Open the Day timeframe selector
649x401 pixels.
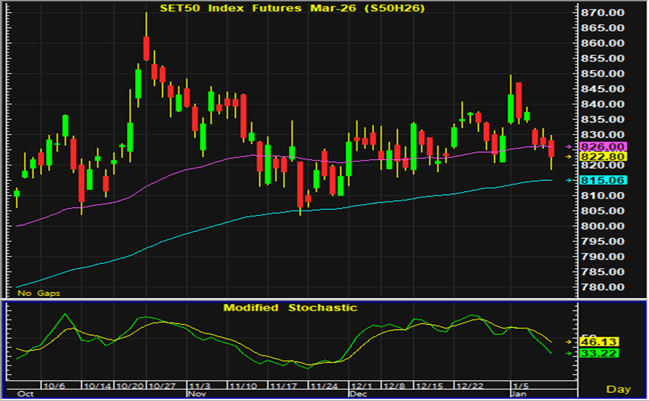pyautogui.click(x=618, y=389)
